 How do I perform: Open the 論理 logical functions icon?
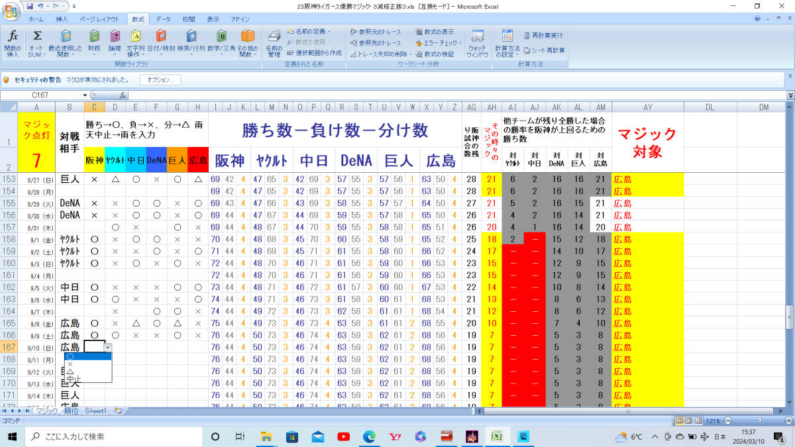click(115, 44)
